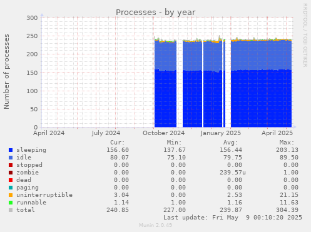This screenshot has height=232, width=311.
Task: Click idle average value 79.75
Action: 233,158
